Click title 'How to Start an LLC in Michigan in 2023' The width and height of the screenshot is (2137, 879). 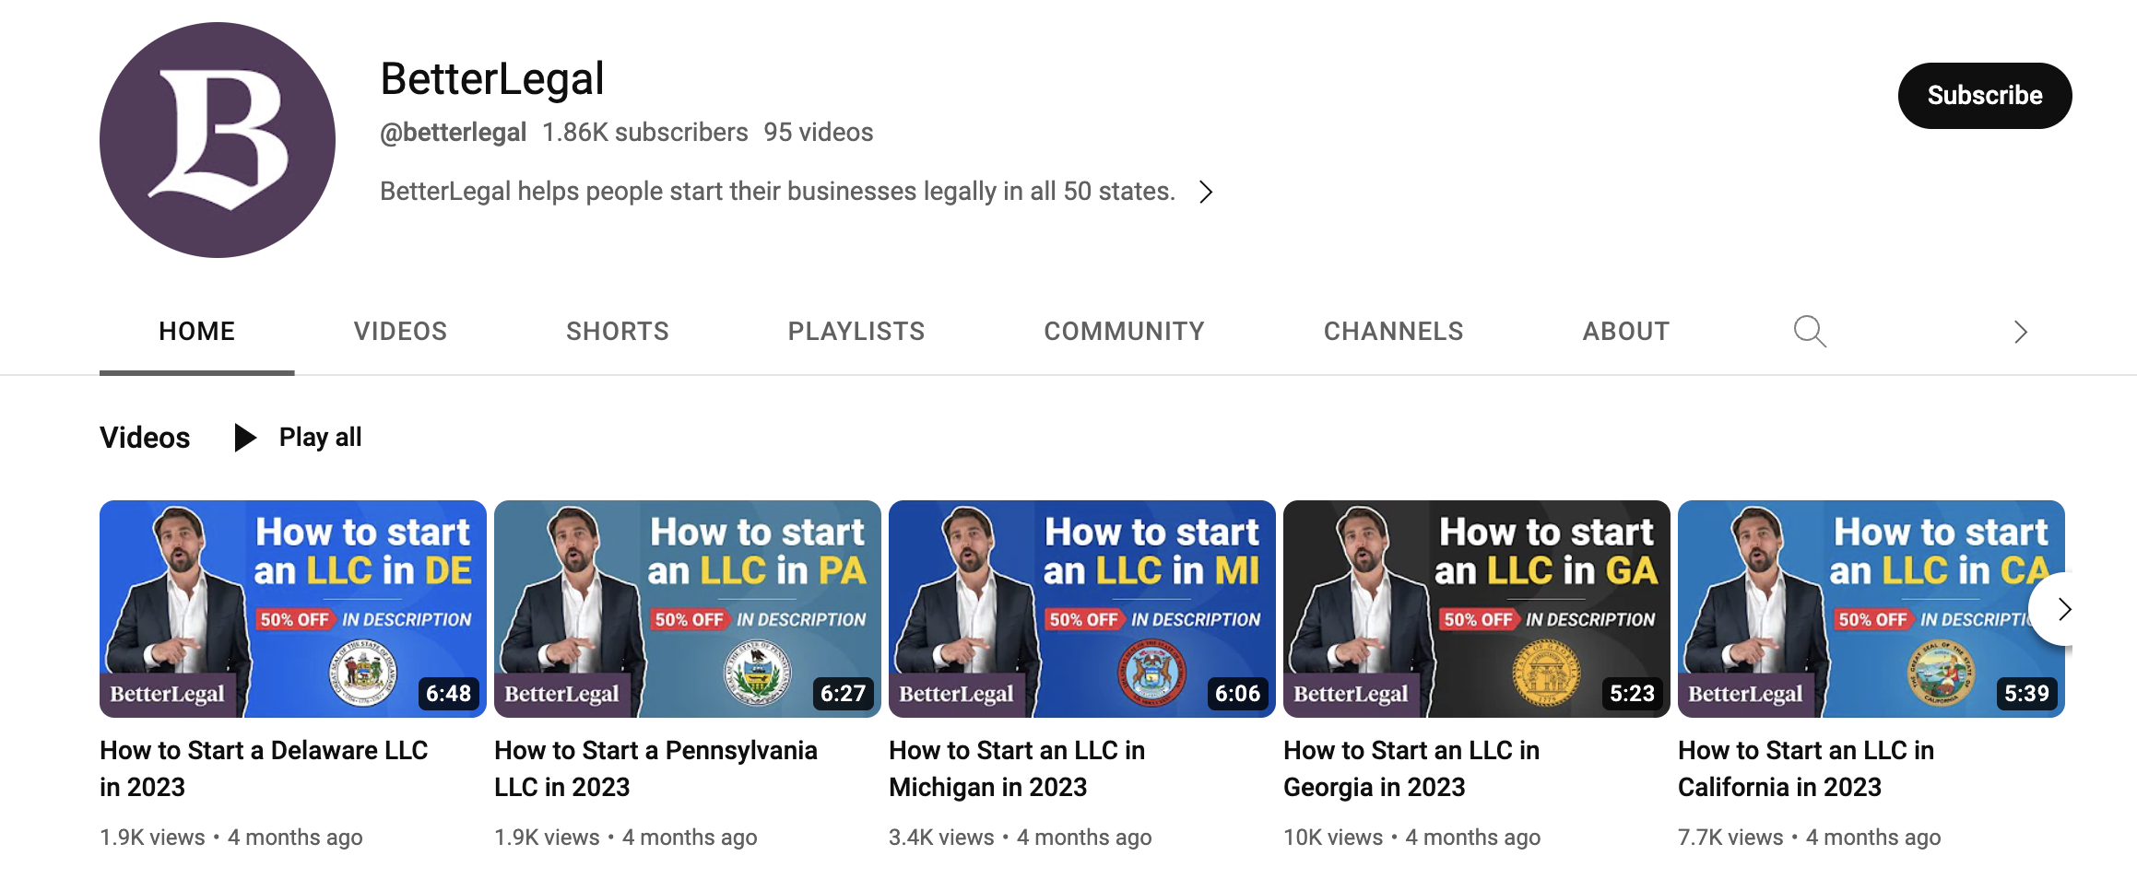click(x=1017, y=768)
